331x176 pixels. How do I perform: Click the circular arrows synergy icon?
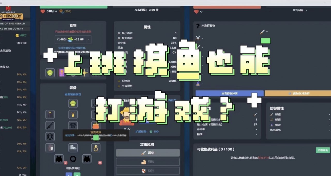click(73, 159)
